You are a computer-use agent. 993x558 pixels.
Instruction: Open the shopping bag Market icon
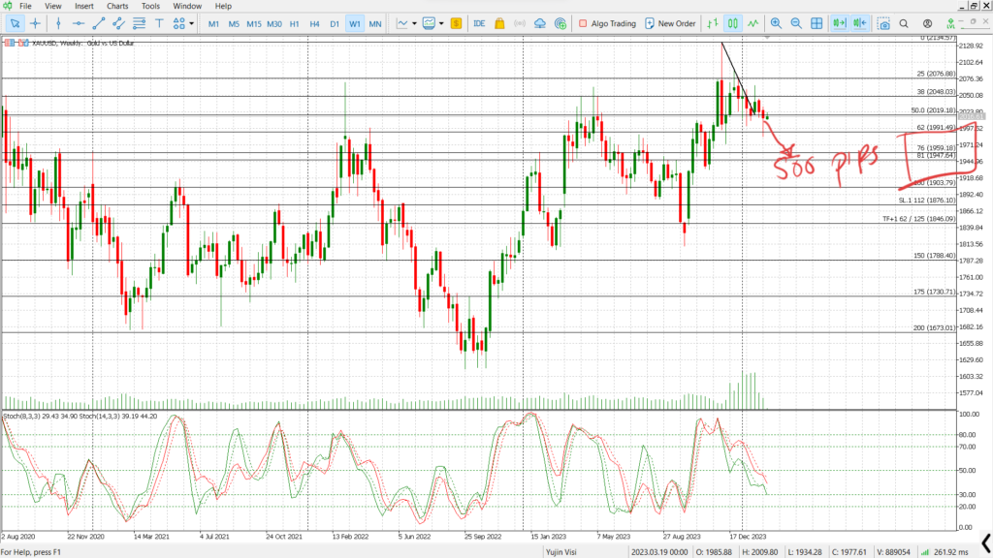click(499, 23)
